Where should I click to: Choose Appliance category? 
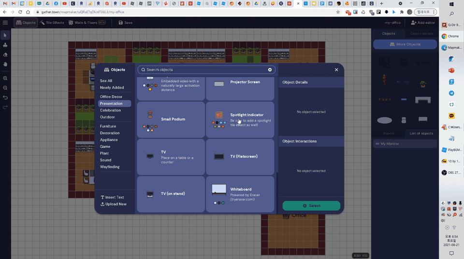(109, 140)
